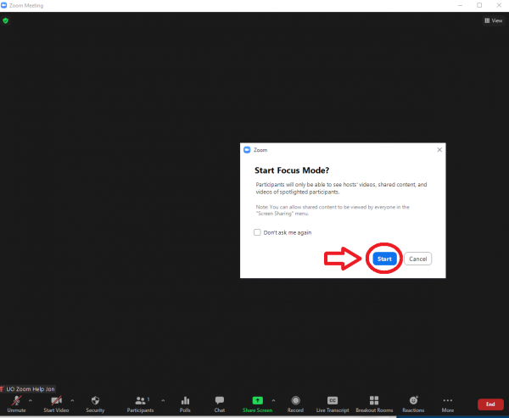Open Breakout Rooms
Image resolution: width=509 pixels, height=418 pixels.
click(374, 404)
